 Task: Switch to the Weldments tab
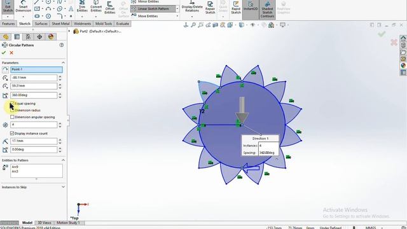(82, 24)
